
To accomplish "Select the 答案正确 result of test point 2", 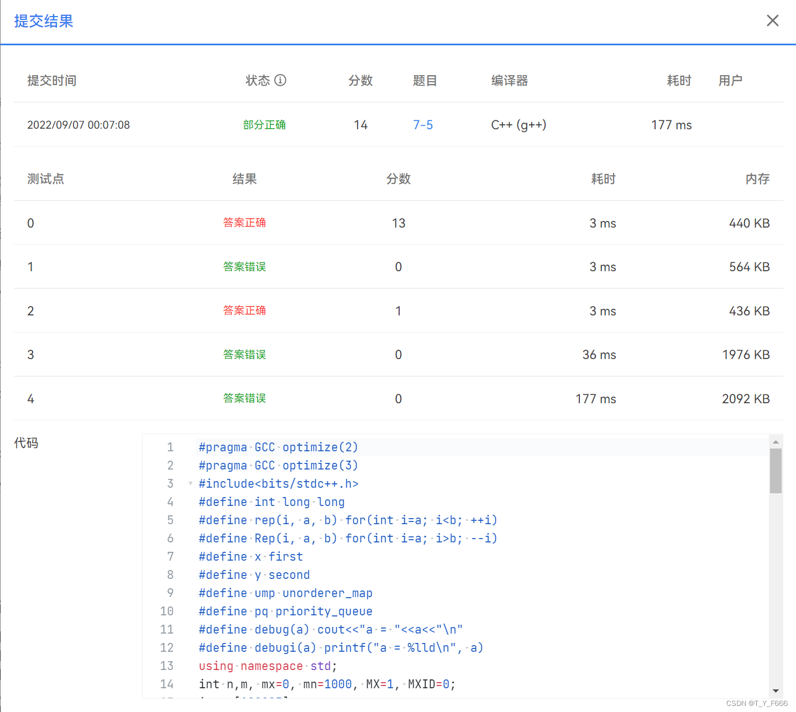I will click(244, 310).
